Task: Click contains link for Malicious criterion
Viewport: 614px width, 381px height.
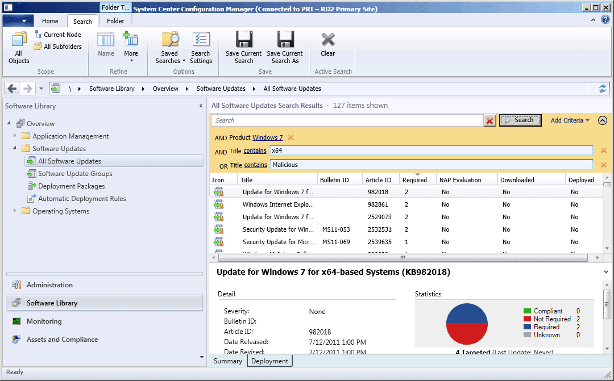Action: click(x=256, y=165)
